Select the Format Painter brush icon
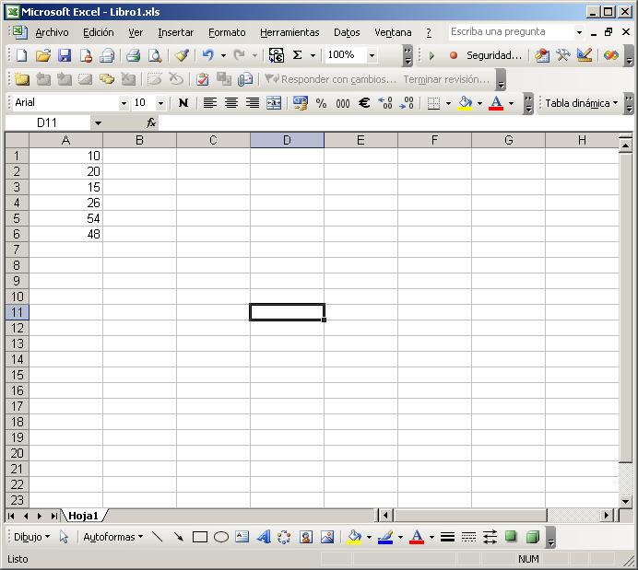This screenshot has height=570, width=638. coord(182,55)
